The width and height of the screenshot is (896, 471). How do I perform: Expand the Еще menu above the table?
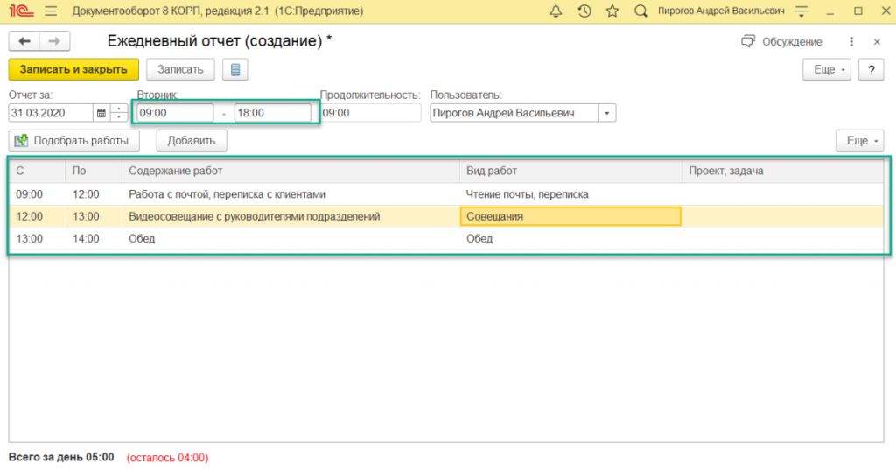point(859,140)
